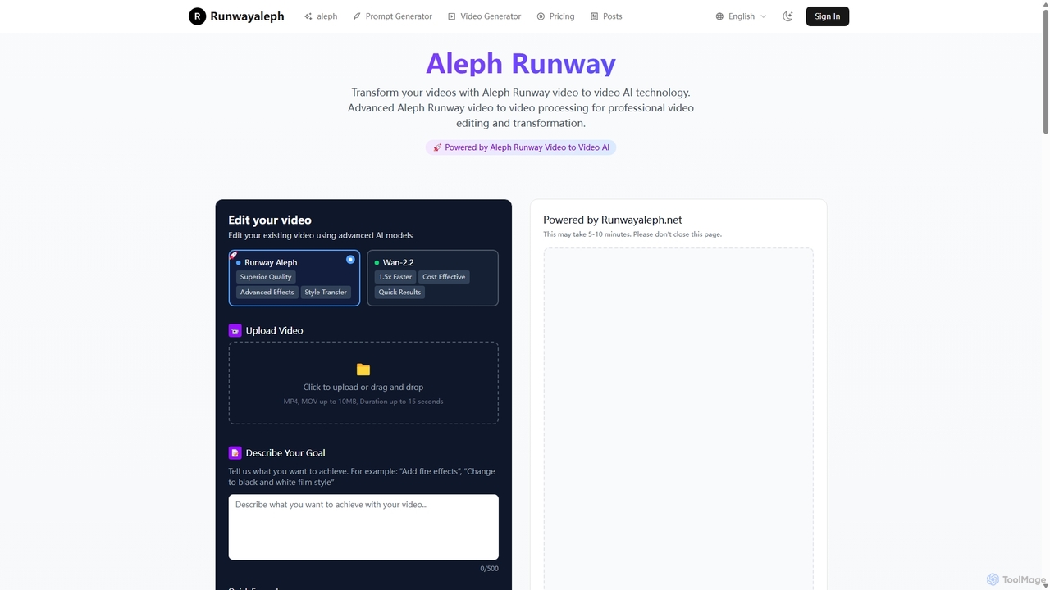The width and height of the screenshot is (1050, 590).
Task: Click Runwayaleph brand name link
Action: click(247, 16)
